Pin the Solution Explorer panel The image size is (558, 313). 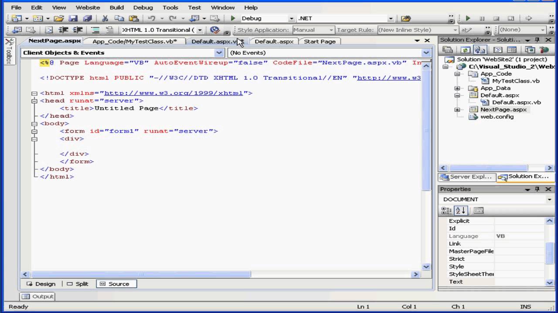[538, 40]
